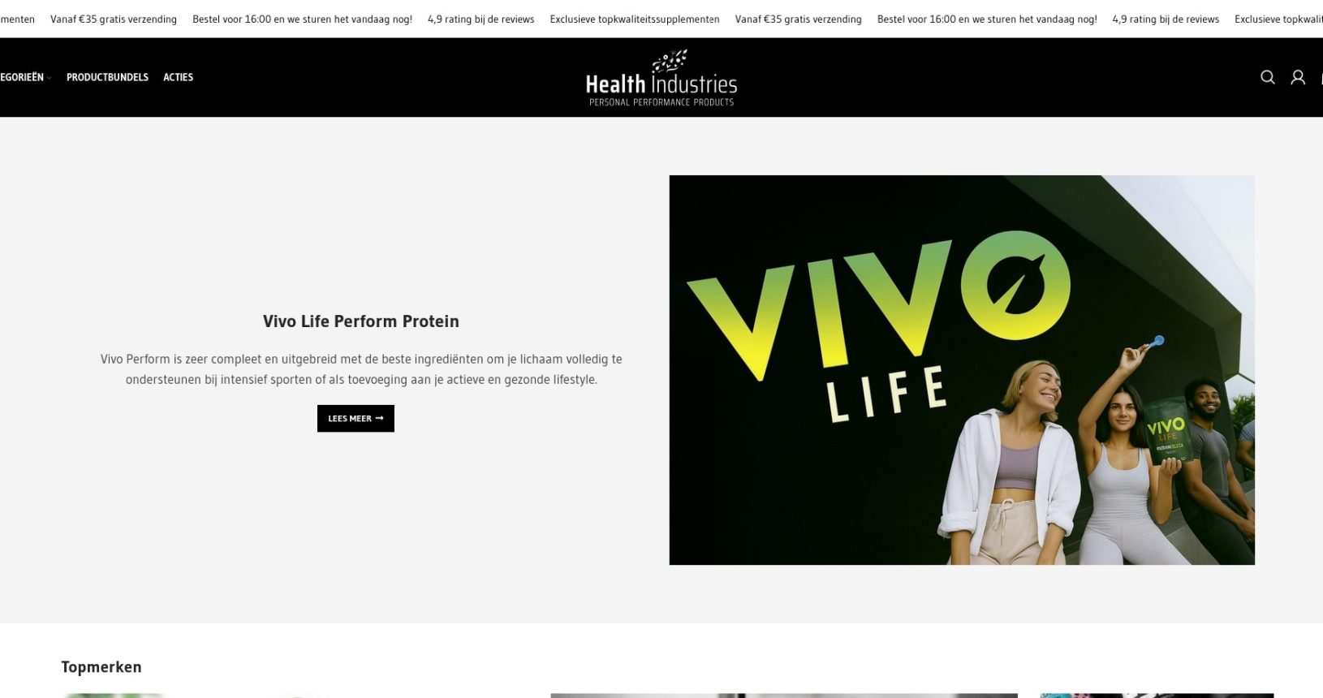Open the Vivo Life promotional banner image
Viewport: 1323px width, 698px height.
click(962, 370)
